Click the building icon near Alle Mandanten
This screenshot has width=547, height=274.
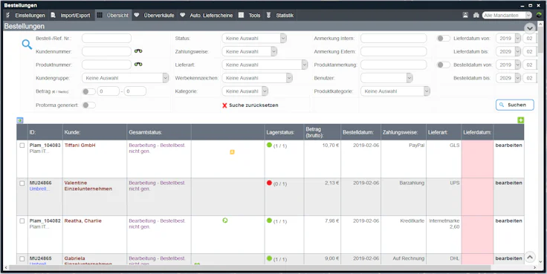pos(476,16)
